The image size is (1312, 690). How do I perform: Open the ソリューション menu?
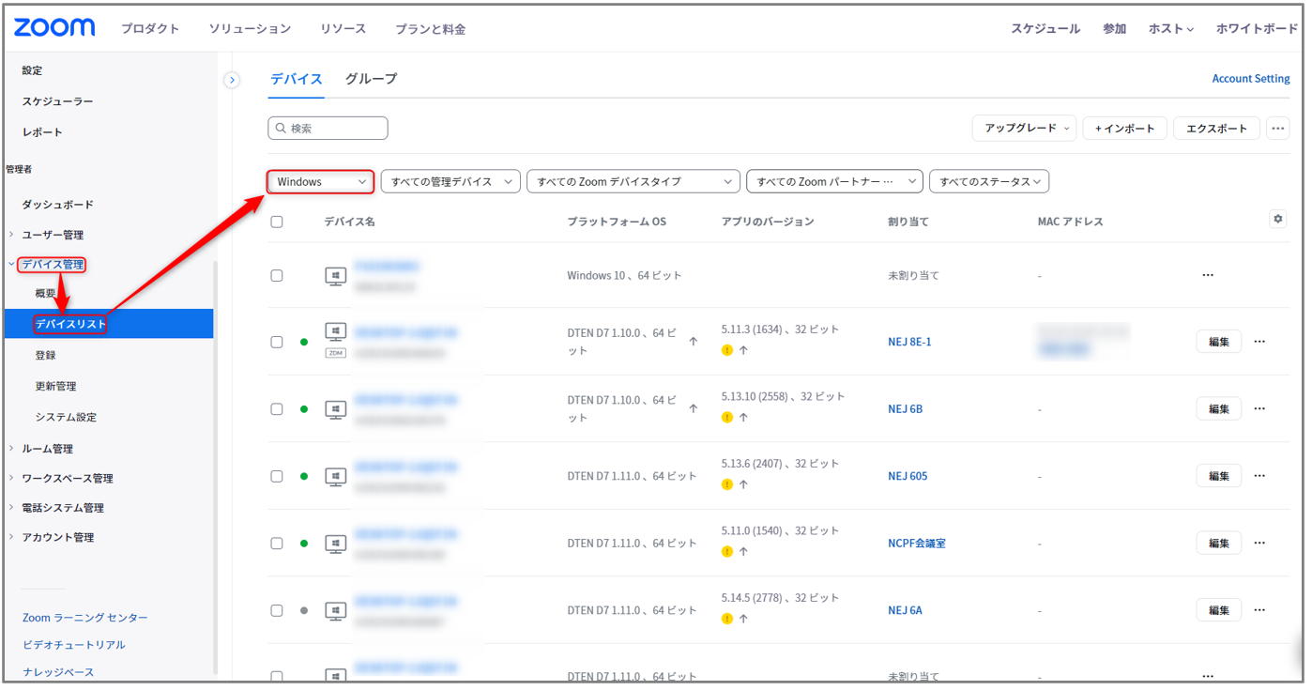pos(250,29)
